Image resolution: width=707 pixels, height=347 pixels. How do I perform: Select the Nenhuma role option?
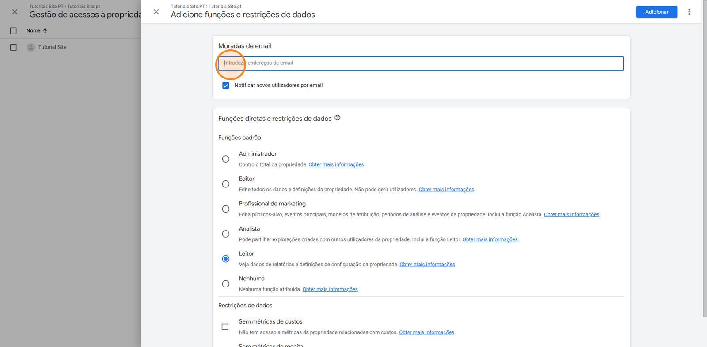[226, 284]
